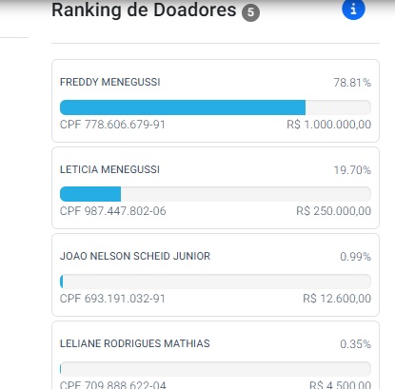Viewport: 395px width, 389px height.
Task: Click the R$ 250.000,00 donation amount
Action: click(334, 211)
